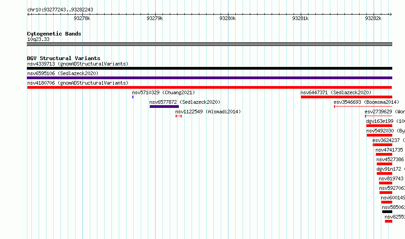Open the nsv5710329 (Chuang2021) label
Screen dimensions: 405x239
pyautogui.click(x=163, y=92)
